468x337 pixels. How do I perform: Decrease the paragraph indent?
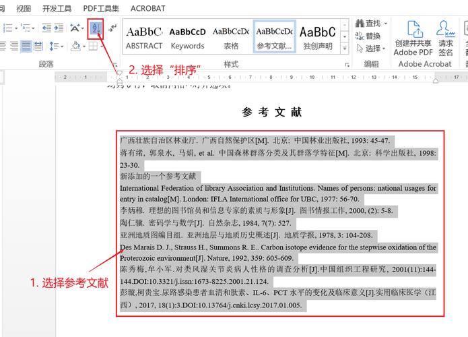pyautogui.click(x=46, y=28)
